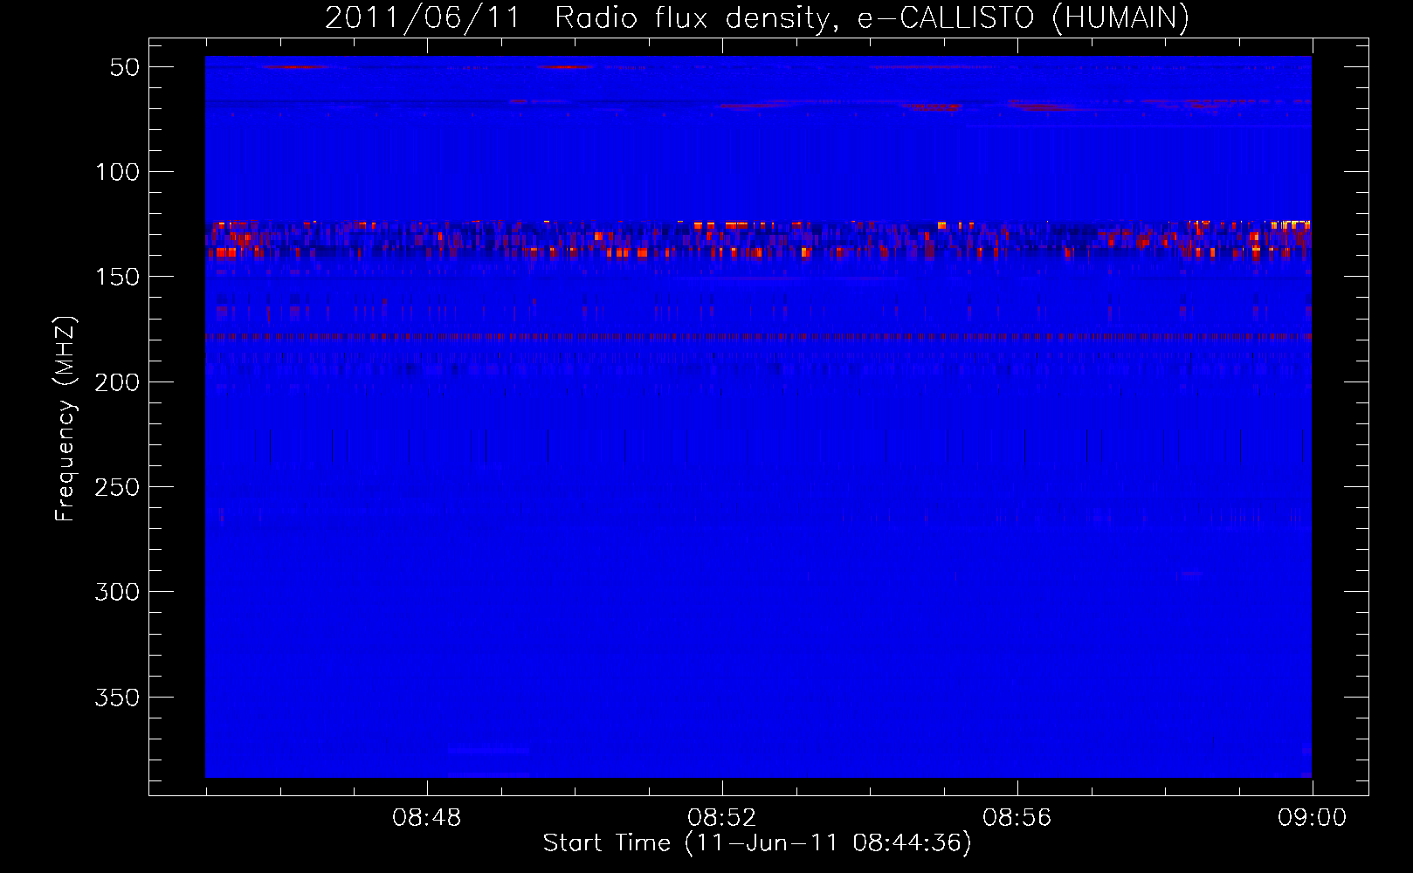Viewport: 1413px width, 873px height.
Task: Click the 50 frequency tick label
Action: coord(125,67)
